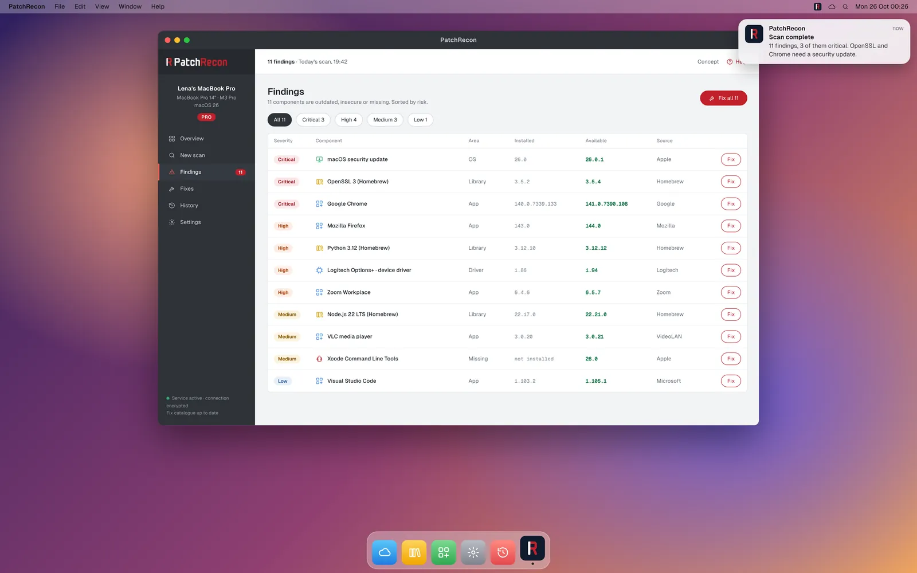The width and height of the screenshot is (917, 573).
Task: Select the All 11 filter
Action: [x=280, y=120]
